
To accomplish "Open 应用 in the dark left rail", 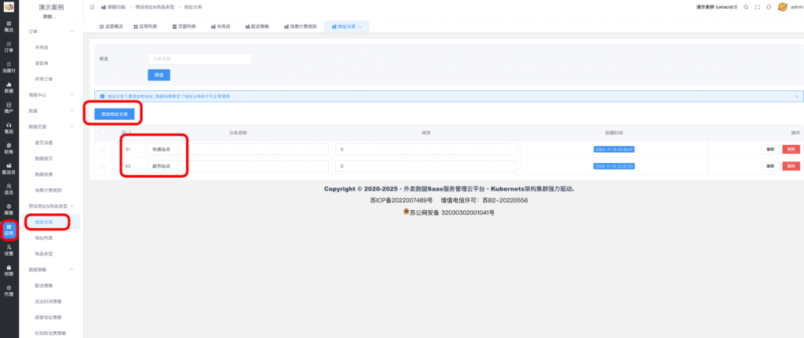I will pos(9,230).
